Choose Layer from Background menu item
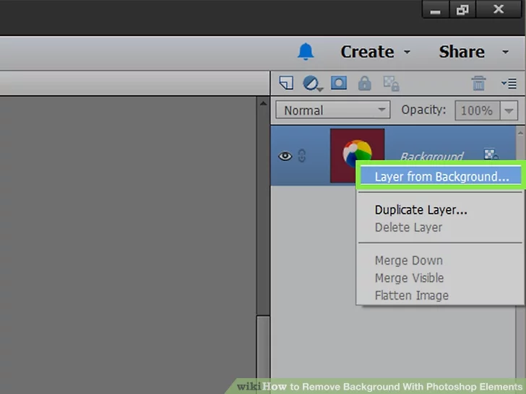 [441, 177]
